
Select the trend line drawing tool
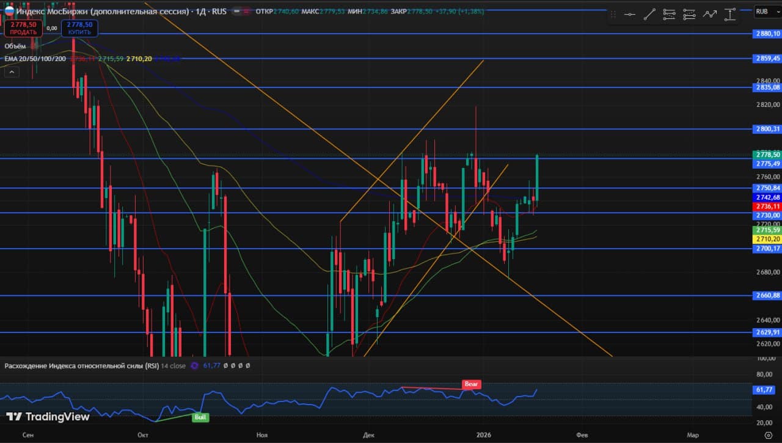point(649,15)
